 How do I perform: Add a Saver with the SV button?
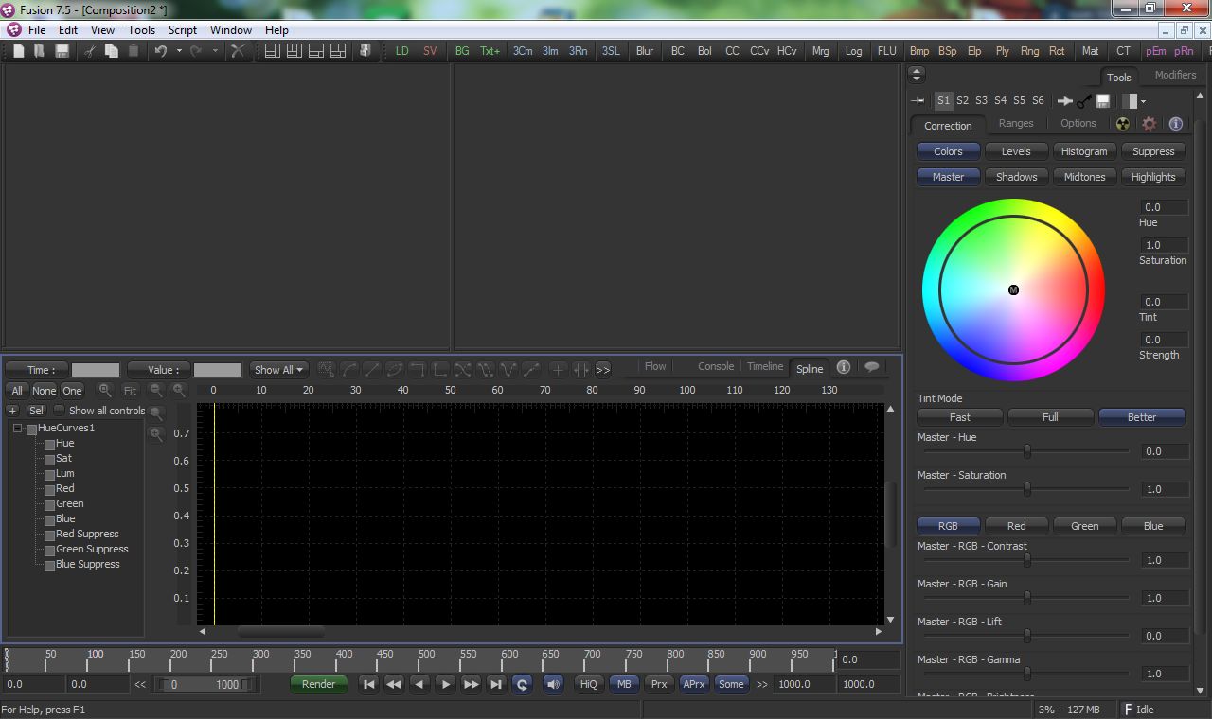pos(430,51)
